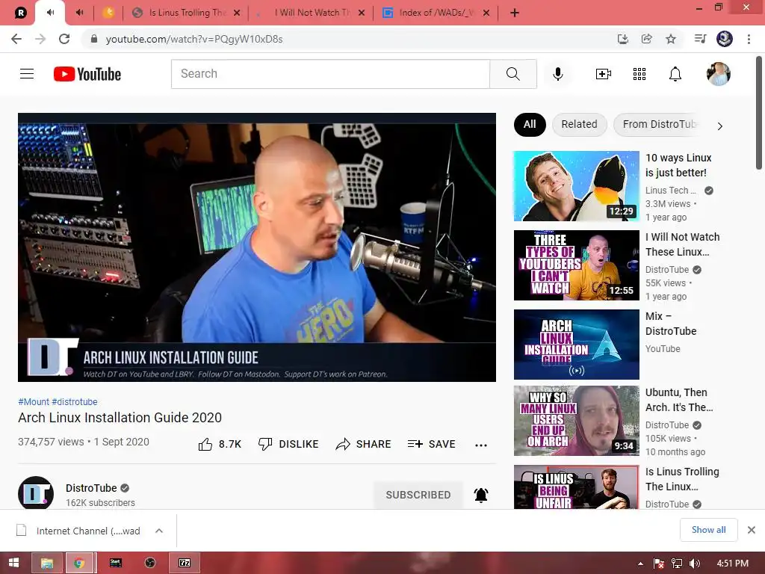This screenshot has height=574, width=765.
Task: Open 'Ubuntu, Then Arch' video title
Action: (679, 400)
